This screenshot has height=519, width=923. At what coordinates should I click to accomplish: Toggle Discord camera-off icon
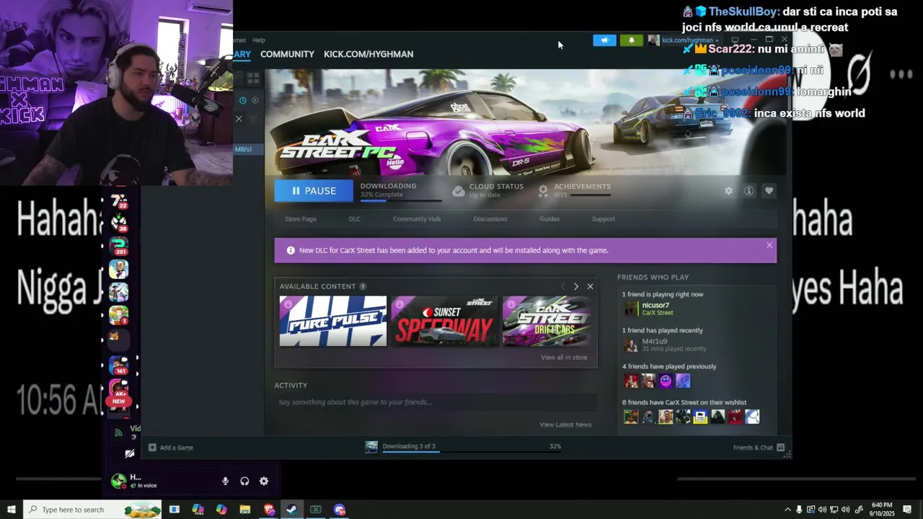click(129, 453)
